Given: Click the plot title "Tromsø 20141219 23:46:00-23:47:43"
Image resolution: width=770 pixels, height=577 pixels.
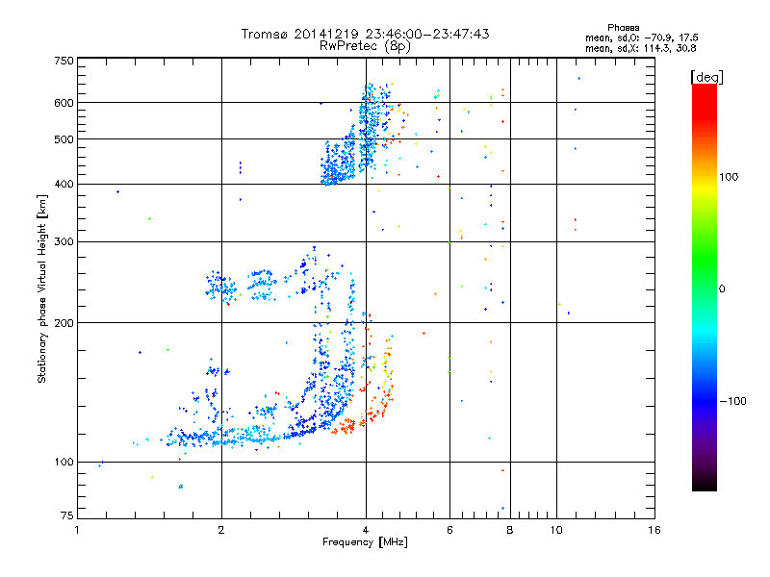Looking at the screenshot, I should tap(365, 34).
